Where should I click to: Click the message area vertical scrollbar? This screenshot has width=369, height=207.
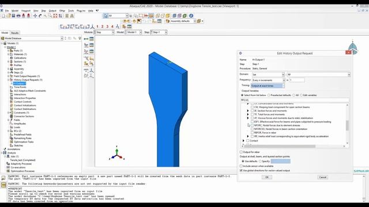tap(364, 189)
